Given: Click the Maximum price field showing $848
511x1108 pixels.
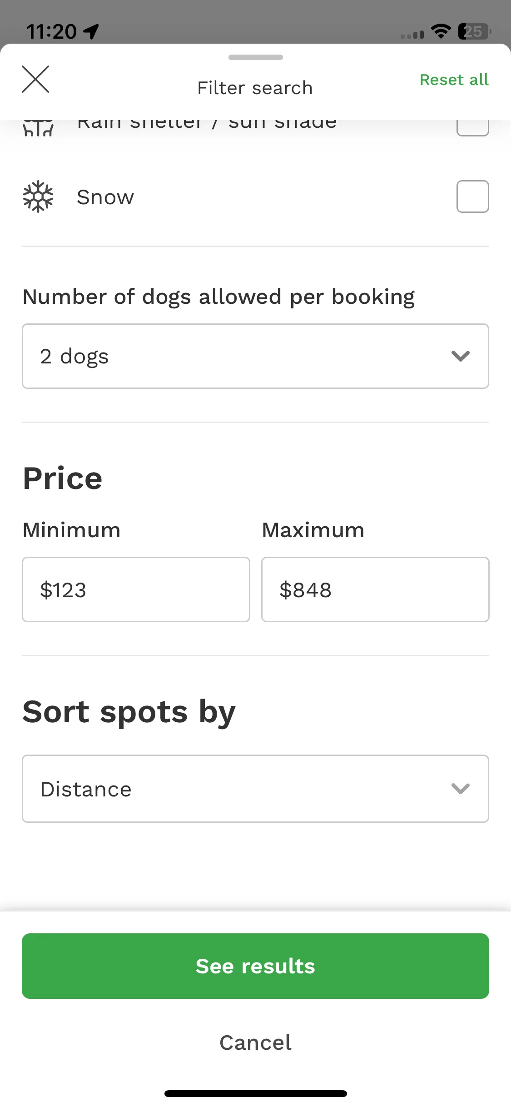Looking at the screenshot, I should [x=375, y=589].
